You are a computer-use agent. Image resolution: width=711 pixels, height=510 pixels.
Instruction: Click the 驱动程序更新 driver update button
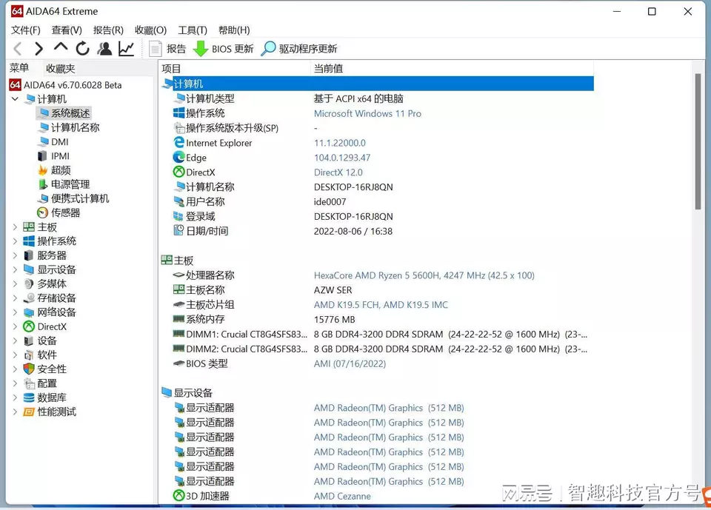click(x=299, y=49)
